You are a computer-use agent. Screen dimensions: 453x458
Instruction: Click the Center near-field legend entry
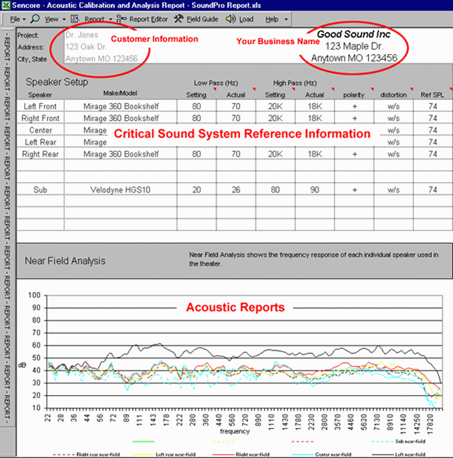coord(321,455)
